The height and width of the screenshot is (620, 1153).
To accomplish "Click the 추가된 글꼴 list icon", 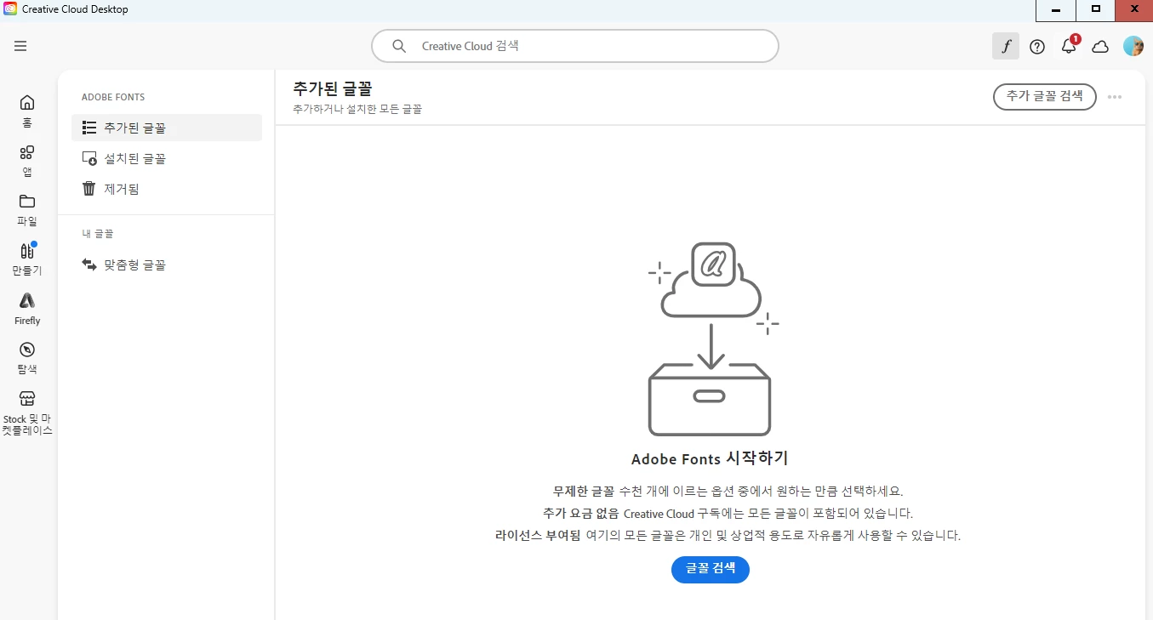I will (x=88, y=128).
